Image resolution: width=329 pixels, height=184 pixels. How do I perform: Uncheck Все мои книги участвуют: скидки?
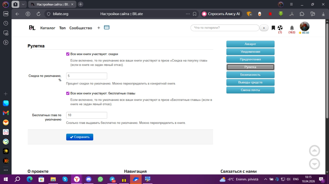click(68, 54)
